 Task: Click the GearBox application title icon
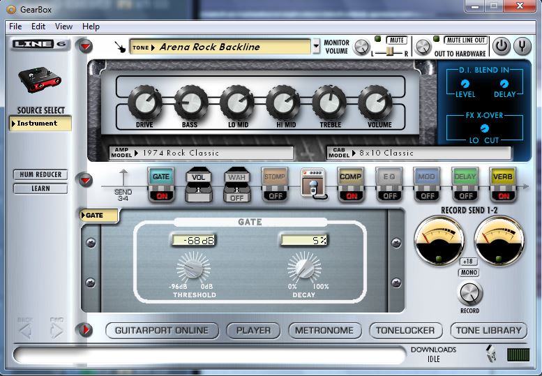click(11, 9)
